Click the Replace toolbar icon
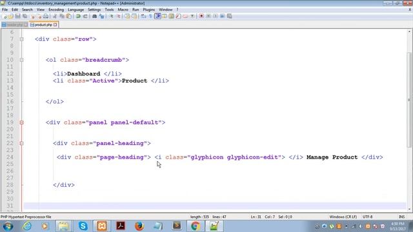 coord(102,16)
